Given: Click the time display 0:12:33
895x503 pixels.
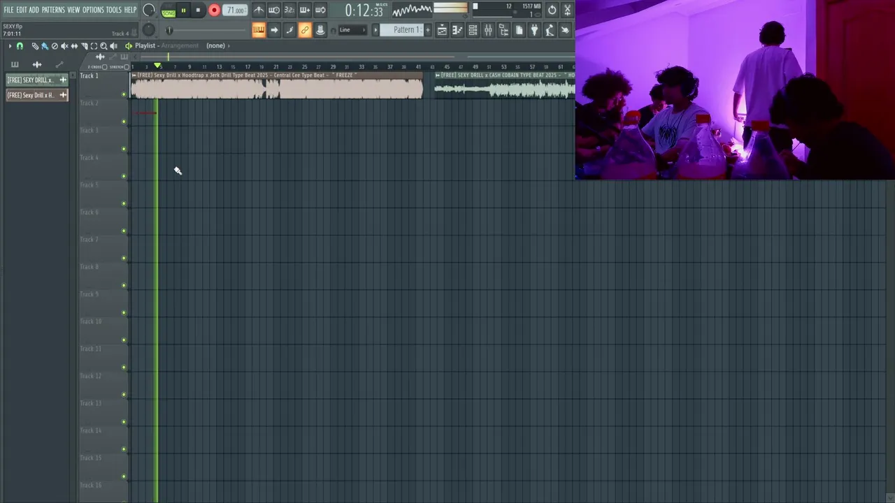Looking at the screenshot, I should click(364, 10).
